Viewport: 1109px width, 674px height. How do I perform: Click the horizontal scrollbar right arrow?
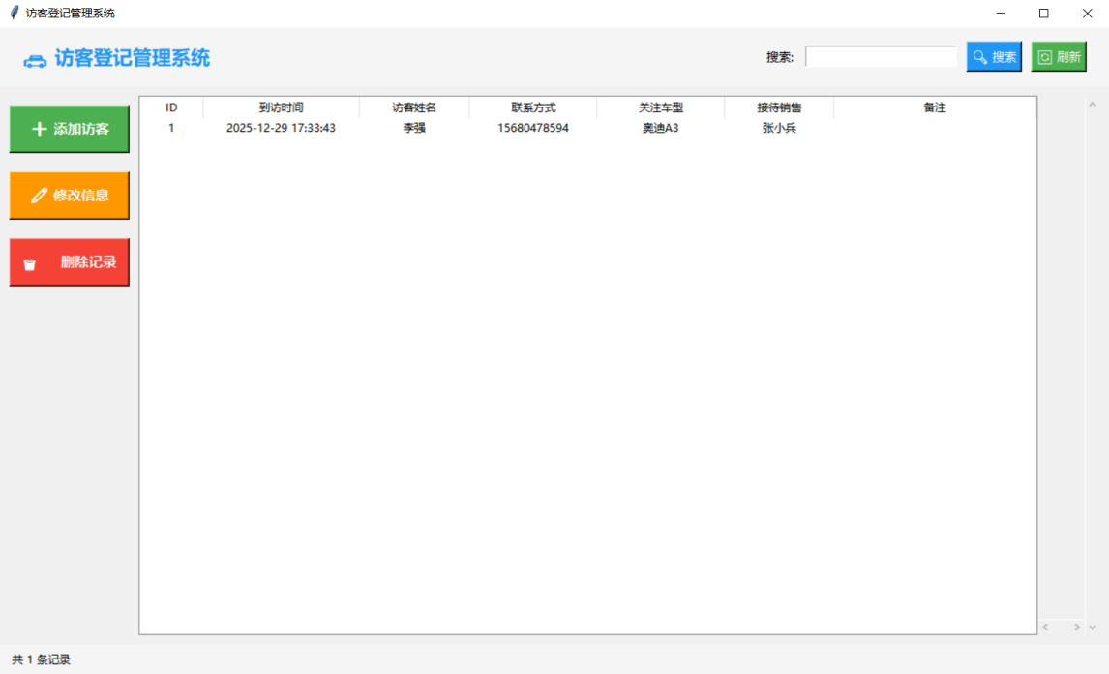[x=1076, y=628]
